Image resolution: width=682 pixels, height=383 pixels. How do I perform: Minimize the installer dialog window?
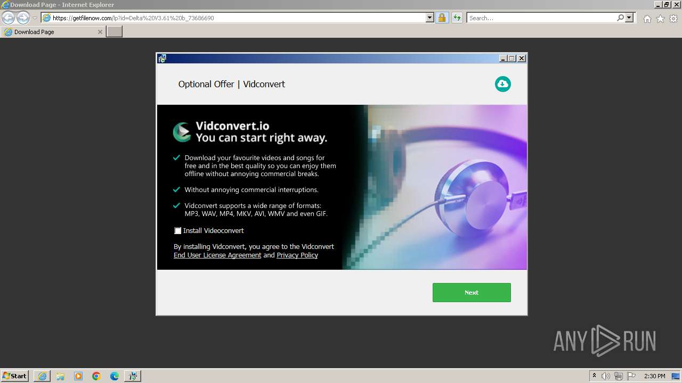pos(502,59)
